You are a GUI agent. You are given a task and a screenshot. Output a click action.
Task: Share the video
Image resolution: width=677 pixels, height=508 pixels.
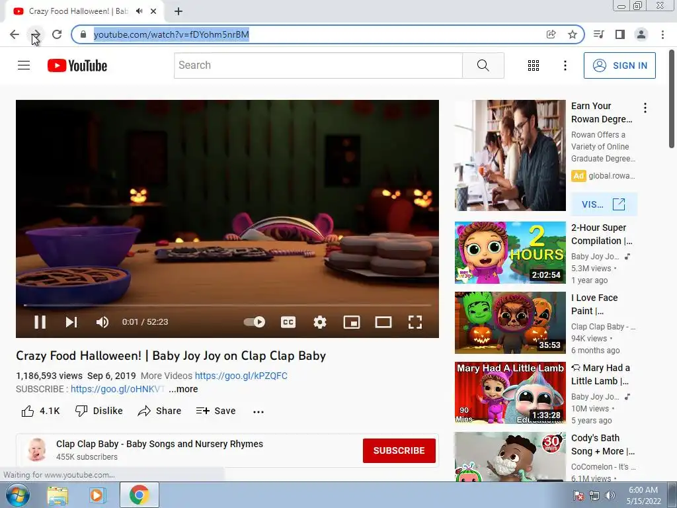[x=159, y=411]
